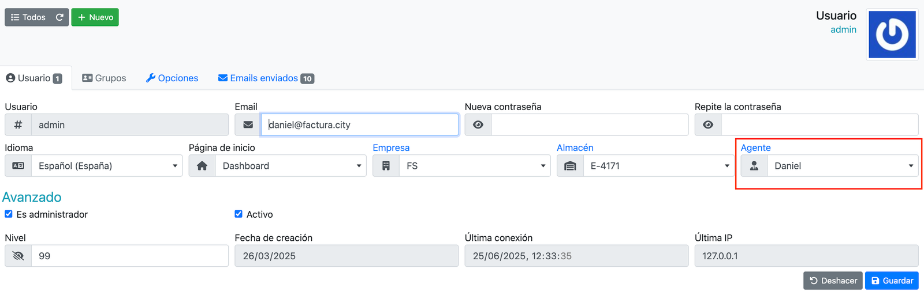924x299 pixels.
Task: Open the Agente dropdown showing Daniel
Action: click(843, 166)
